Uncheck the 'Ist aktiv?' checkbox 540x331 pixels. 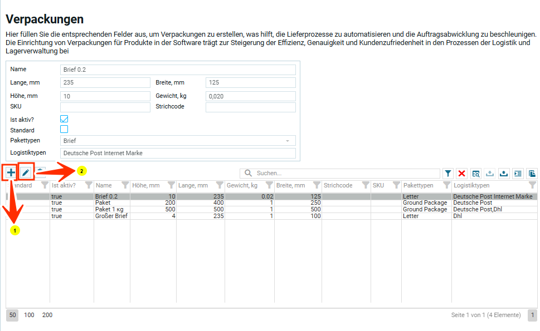[64, 119]
